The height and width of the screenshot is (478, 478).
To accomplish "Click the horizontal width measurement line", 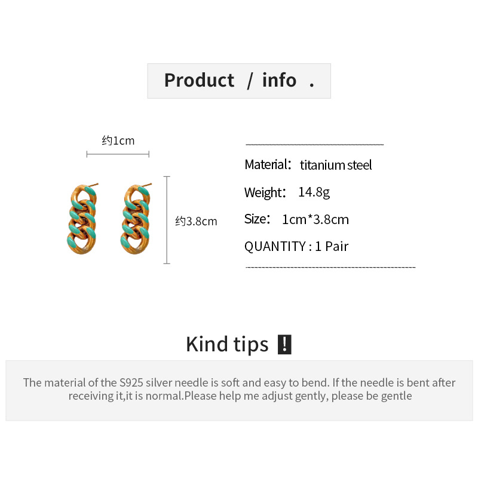I will (118, 155).
